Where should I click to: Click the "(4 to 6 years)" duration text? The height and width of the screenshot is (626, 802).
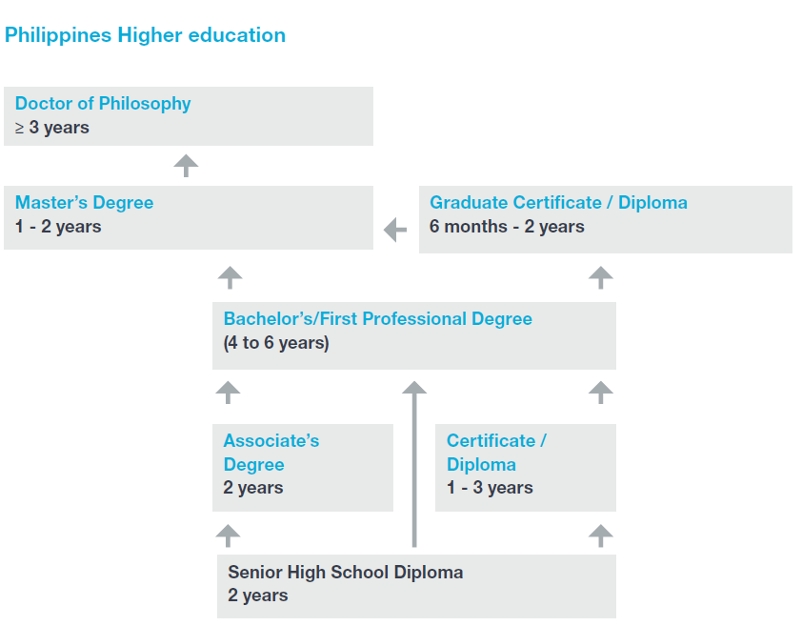pyautogui.click(x=276, y=343)
